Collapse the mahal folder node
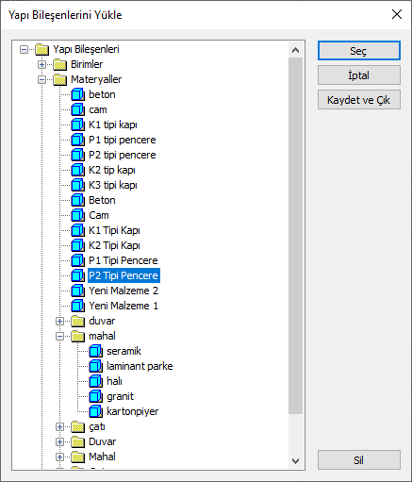Screen dimensions: 412x482 59,336
